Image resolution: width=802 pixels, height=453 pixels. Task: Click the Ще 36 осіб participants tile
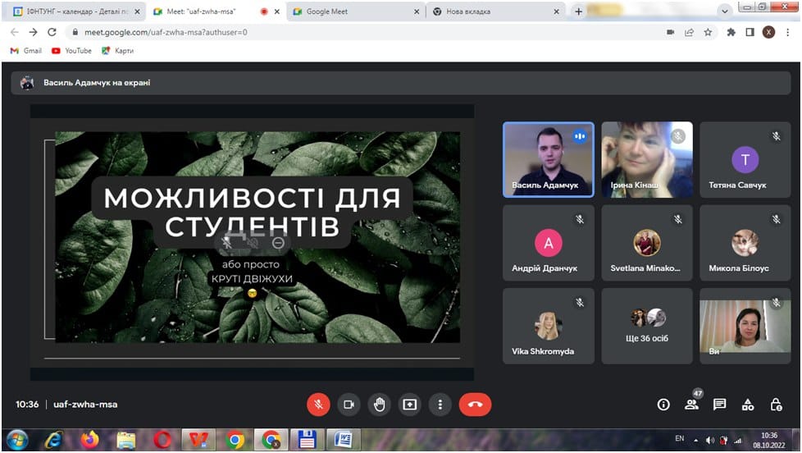tap(647, 326)
